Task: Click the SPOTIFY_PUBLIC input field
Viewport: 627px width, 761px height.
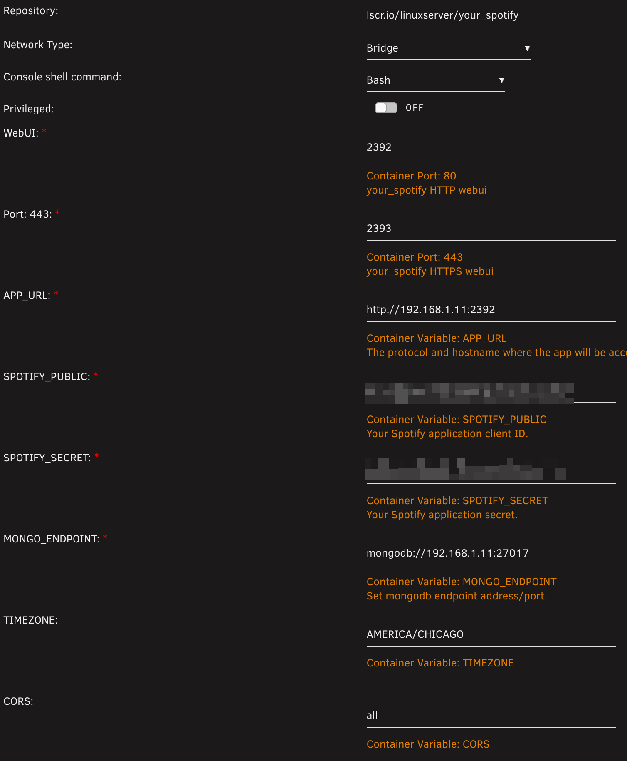Action: pos(491,392)
